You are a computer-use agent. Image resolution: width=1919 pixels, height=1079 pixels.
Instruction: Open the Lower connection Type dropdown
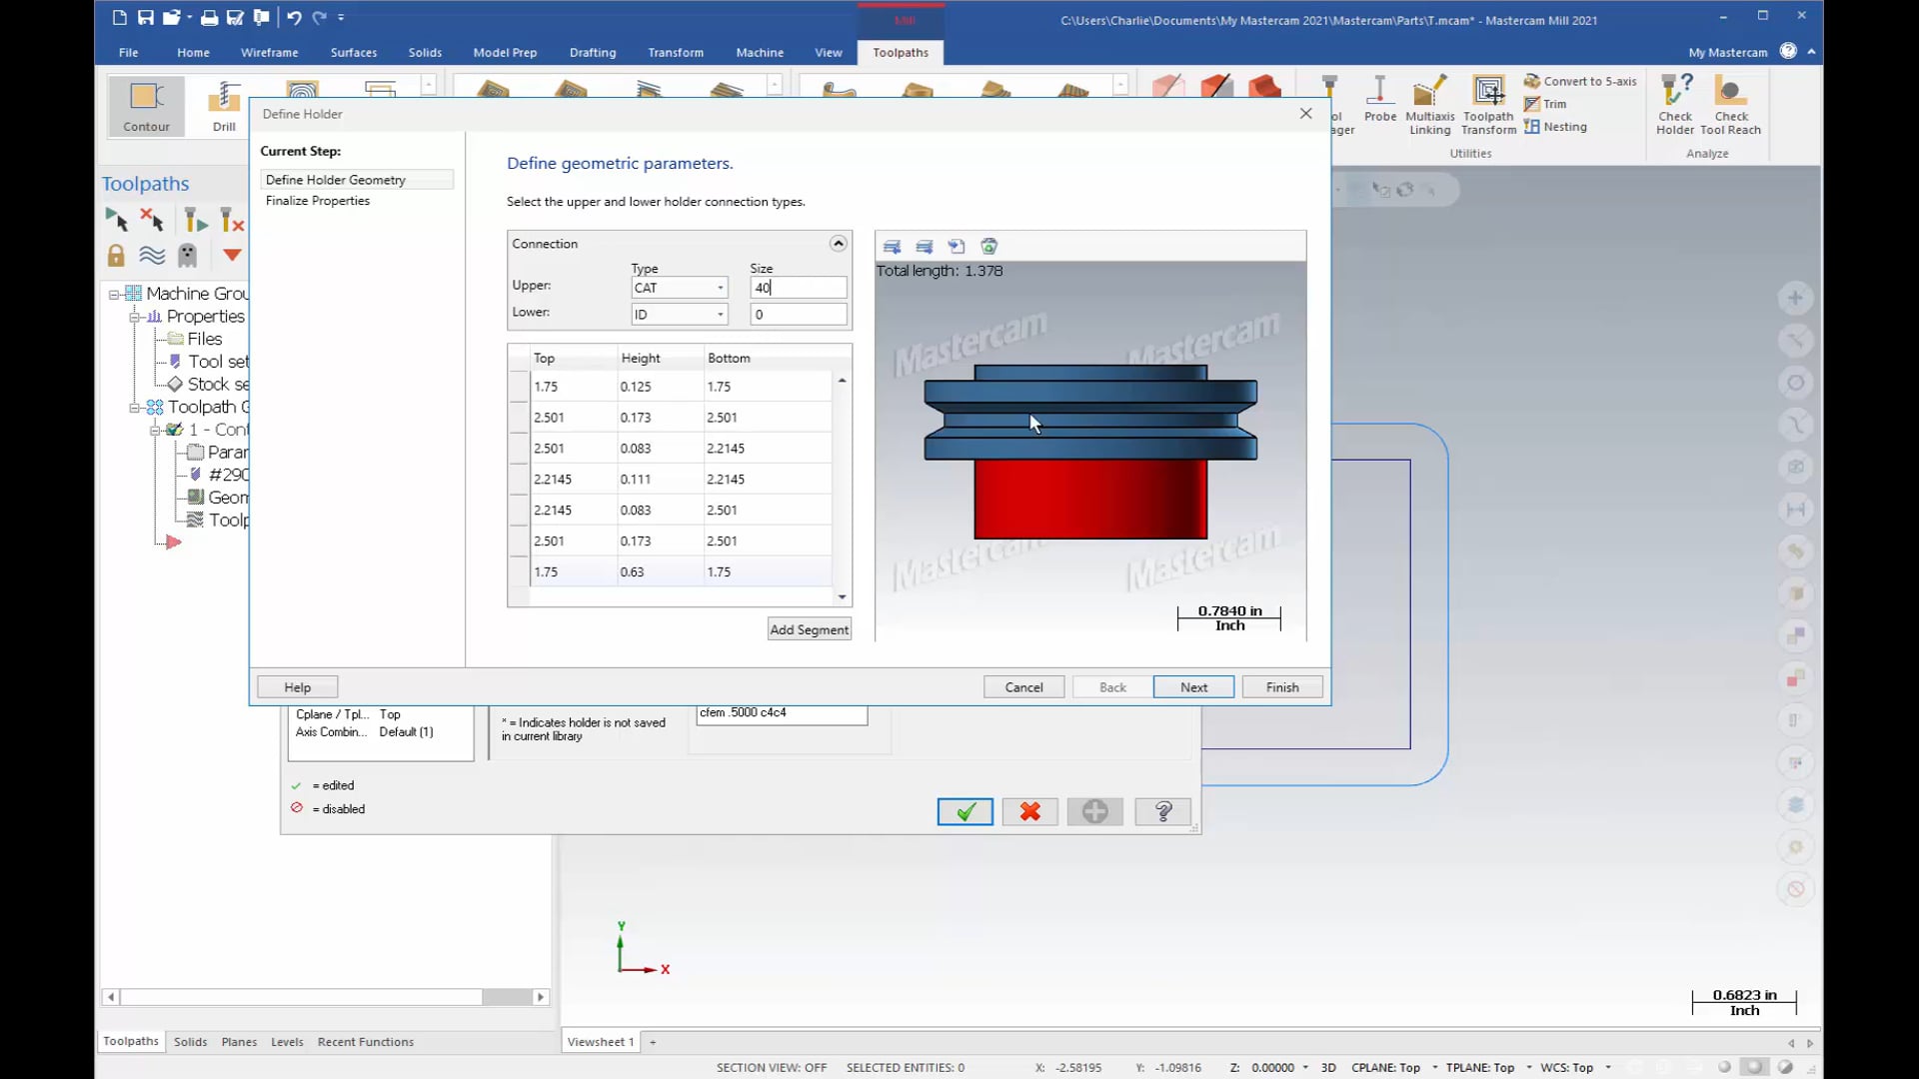680,315
